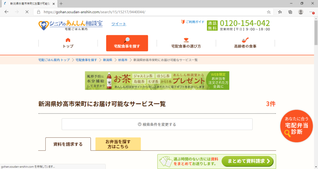Click 宅配ごはん案内 トップ breadcrumb
The height and width of the screenshot is (169, 318).
(54, 60)
